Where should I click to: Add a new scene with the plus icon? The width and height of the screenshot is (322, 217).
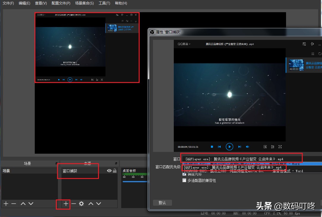pyautogui.click(x=5, y=204)
